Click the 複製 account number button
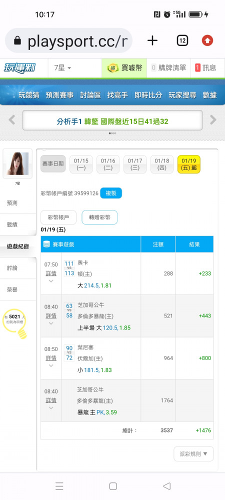The image size is (225, 500). coord(111,193)
